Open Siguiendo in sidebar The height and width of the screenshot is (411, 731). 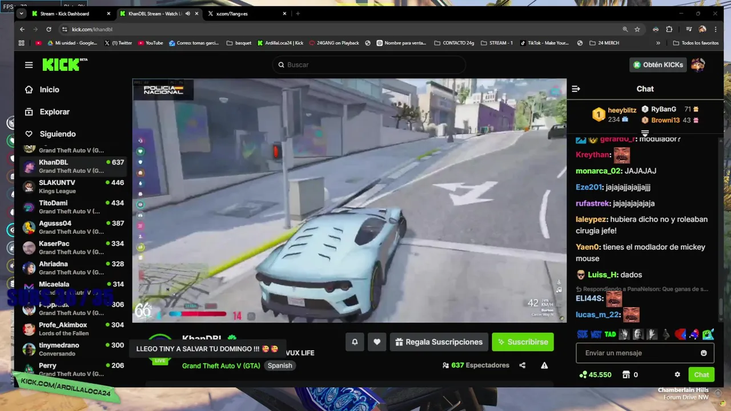pyautogui.click(x=57, y=134)
